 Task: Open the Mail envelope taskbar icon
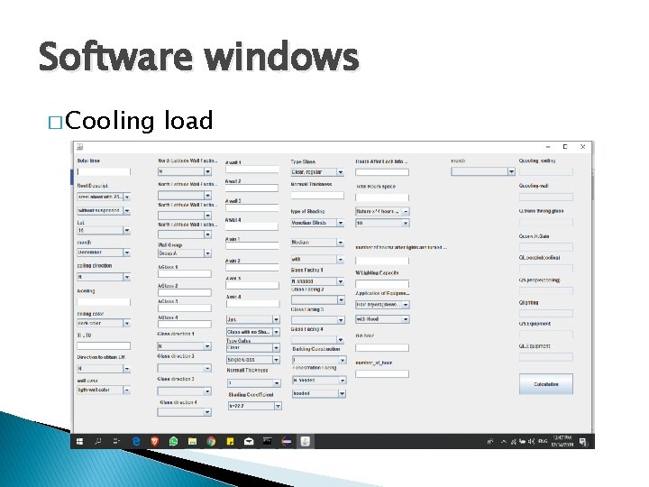pyautogui.click(x=249, y=441)
